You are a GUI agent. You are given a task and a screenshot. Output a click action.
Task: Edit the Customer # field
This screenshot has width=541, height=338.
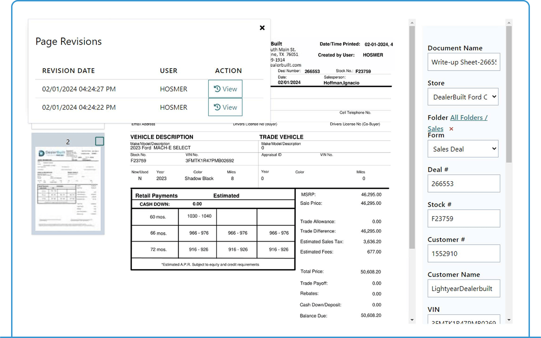point(464,254)
